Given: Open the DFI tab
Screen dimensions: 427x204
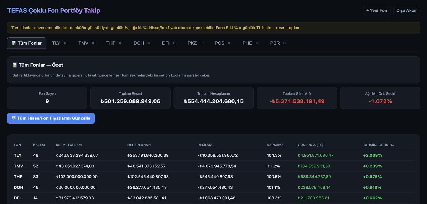Looking at the screenshot, I should [x=166, y=43].
